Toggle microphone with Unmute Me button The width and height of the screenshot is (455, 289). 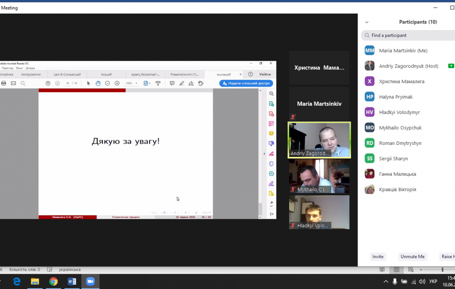[412, 256]
